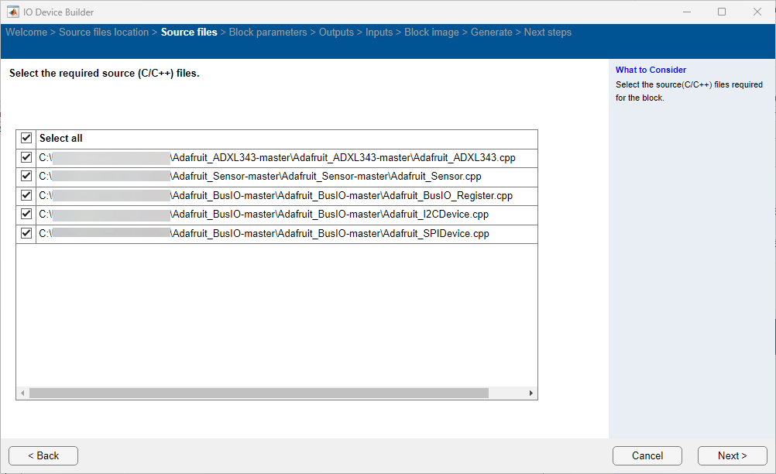Viewport: 776px width, 474px height.
Task: Click the horizontal scrollbar right arrow
Action: [531, 393]
